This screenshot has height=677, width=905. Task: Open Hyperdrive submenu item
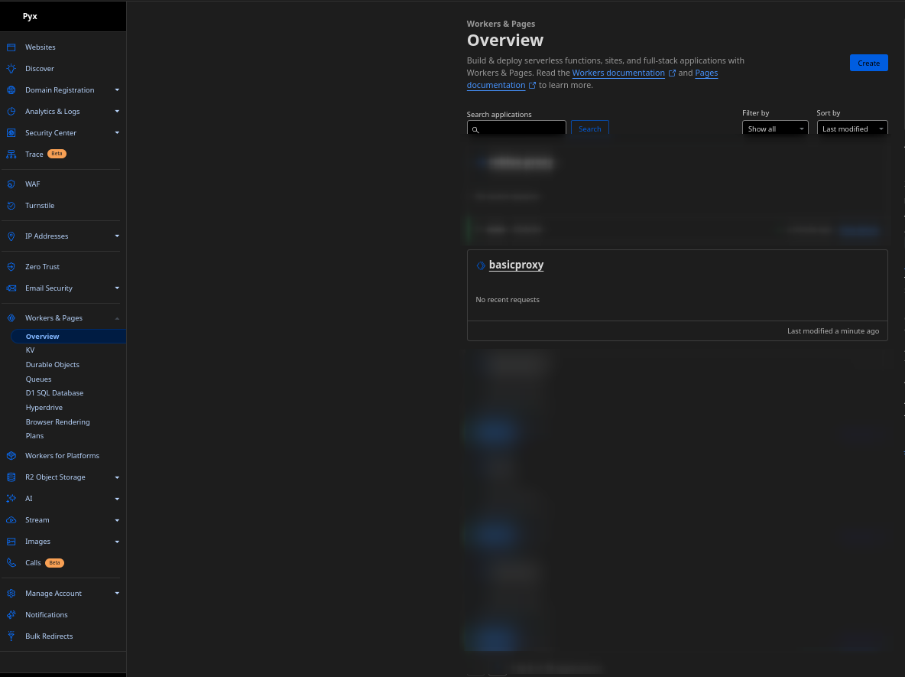pos(44,407)
